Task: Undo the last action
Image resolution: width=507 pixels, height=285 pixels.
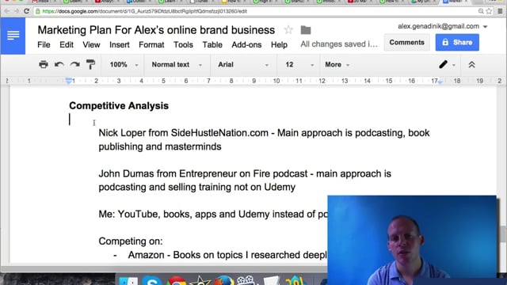Action: (x=59, y=64)
